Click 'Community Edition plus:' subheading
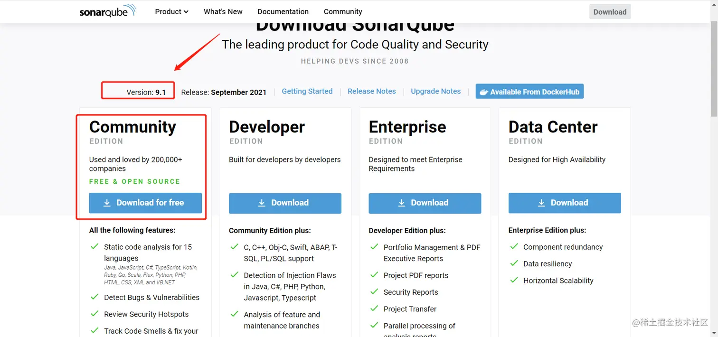 click(x=270, y=231)
